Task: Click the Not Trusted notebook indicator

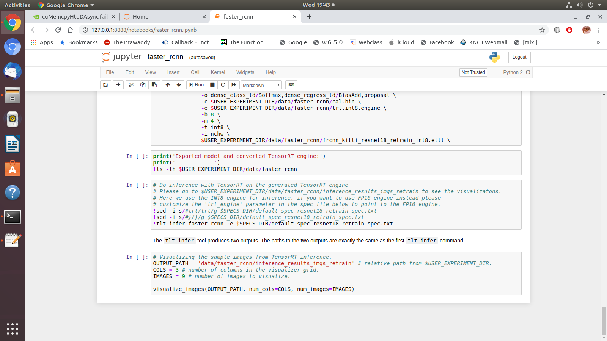Action: tap(473, 72)
